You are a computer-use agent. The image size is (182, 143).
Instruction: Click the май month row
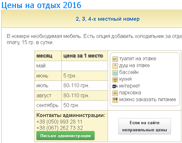click(x=71, y=66)
